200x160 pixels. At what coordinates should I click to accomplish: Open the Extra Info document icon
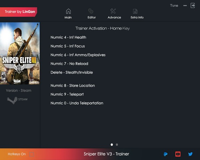pos(135,11)
